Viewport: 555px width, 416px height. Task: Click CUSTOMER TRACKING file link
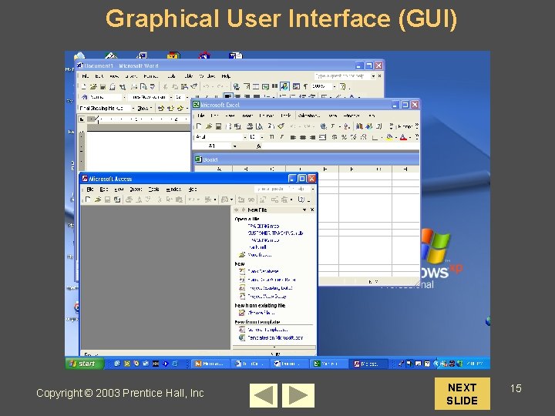tap(275, 233)
